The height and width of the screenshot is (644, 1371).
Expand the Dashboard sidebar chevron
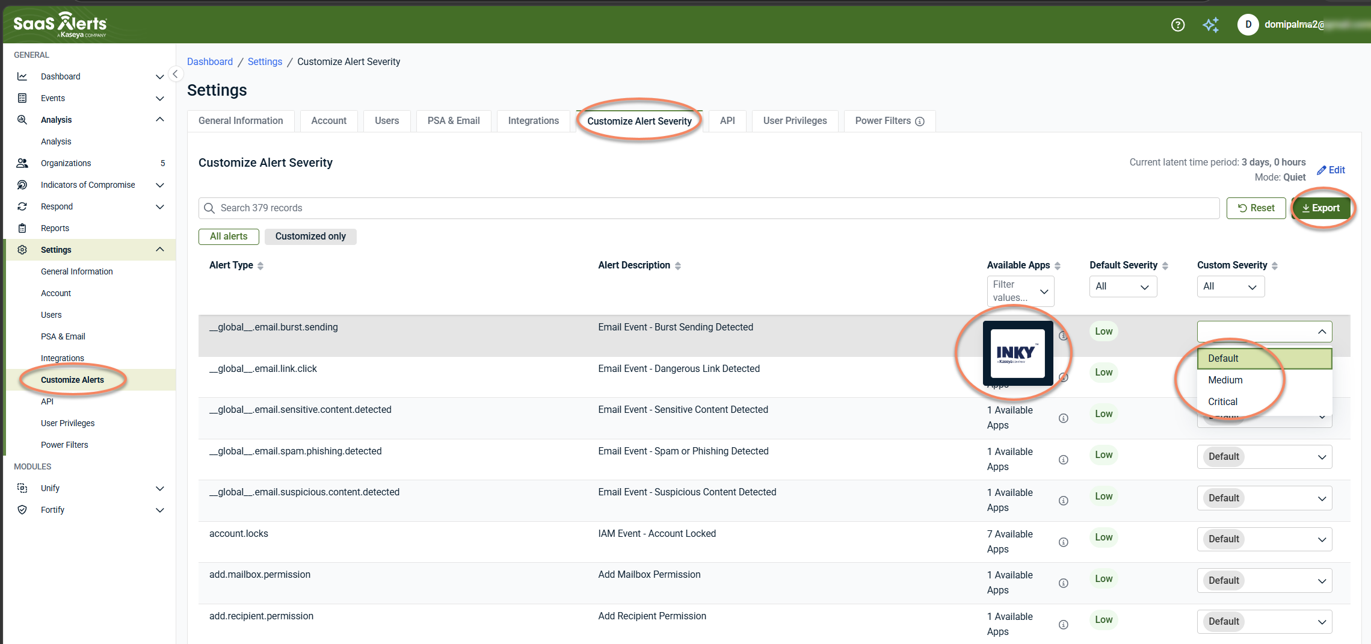tap(160, 76)
